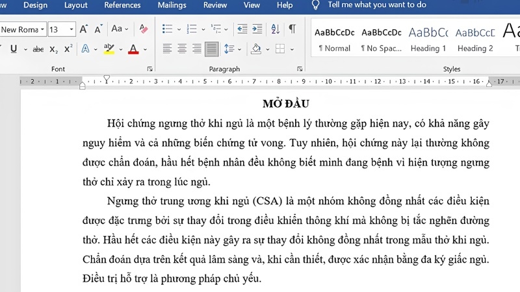Screen dimensions: 520x292
Task: Apply the Normal style
Action: click(x=335, y=40)
